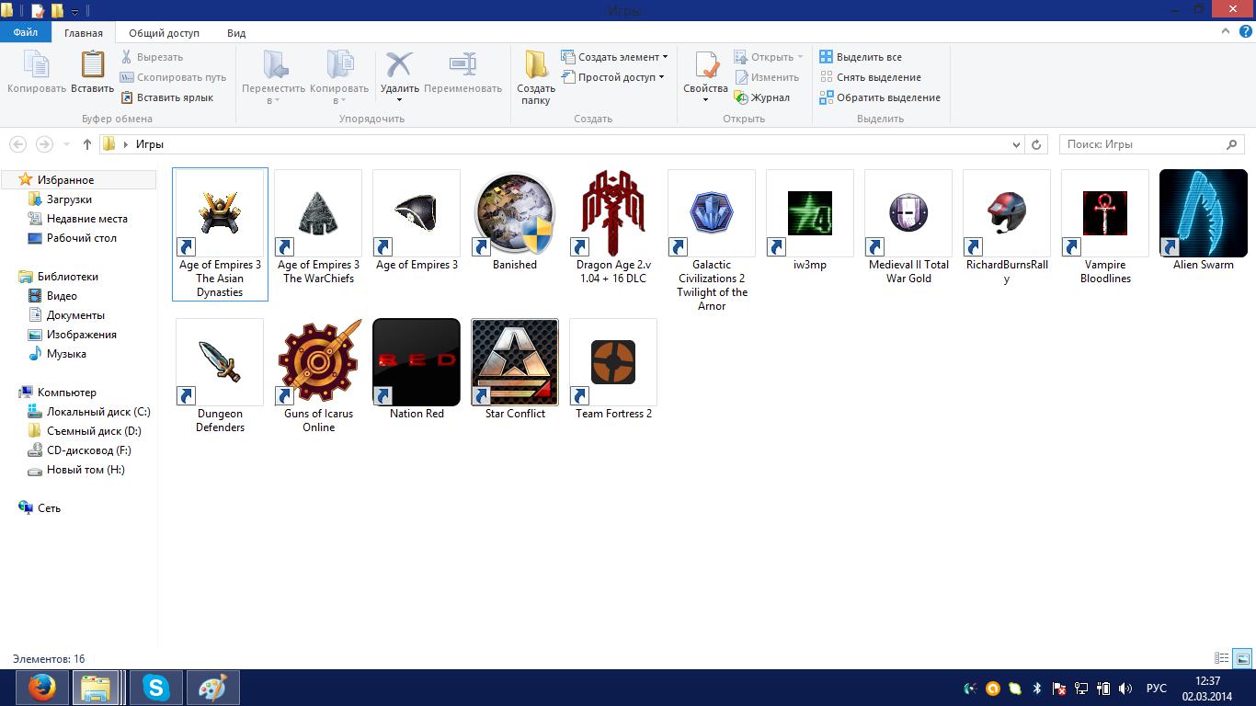The image size is (1256, 706).
Task: Click Deselect (Снять выделение)
Action: [x=870, y=77]
